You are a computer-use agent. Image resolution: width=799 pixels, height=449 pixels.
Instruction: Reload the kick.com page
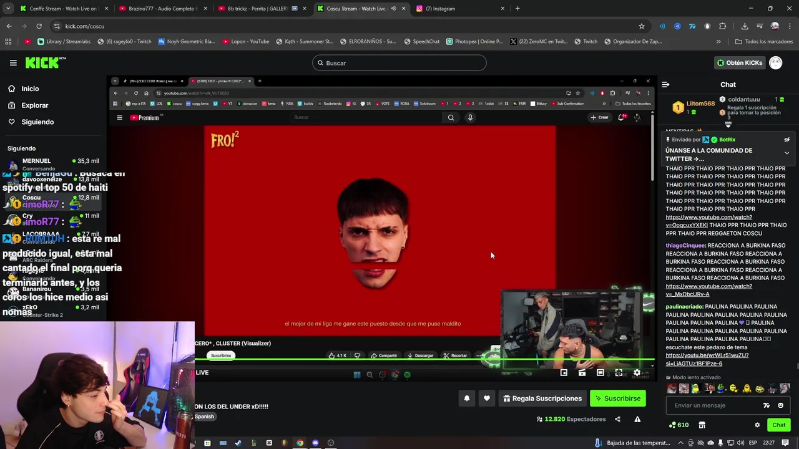click(x=39, y=26)
